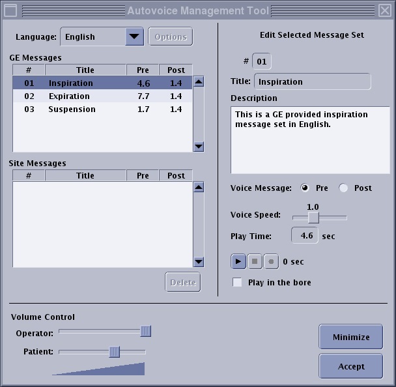This screenshot has height=387, width=396.
Task: Select the Post voice message option
Action: coord(343,188)
